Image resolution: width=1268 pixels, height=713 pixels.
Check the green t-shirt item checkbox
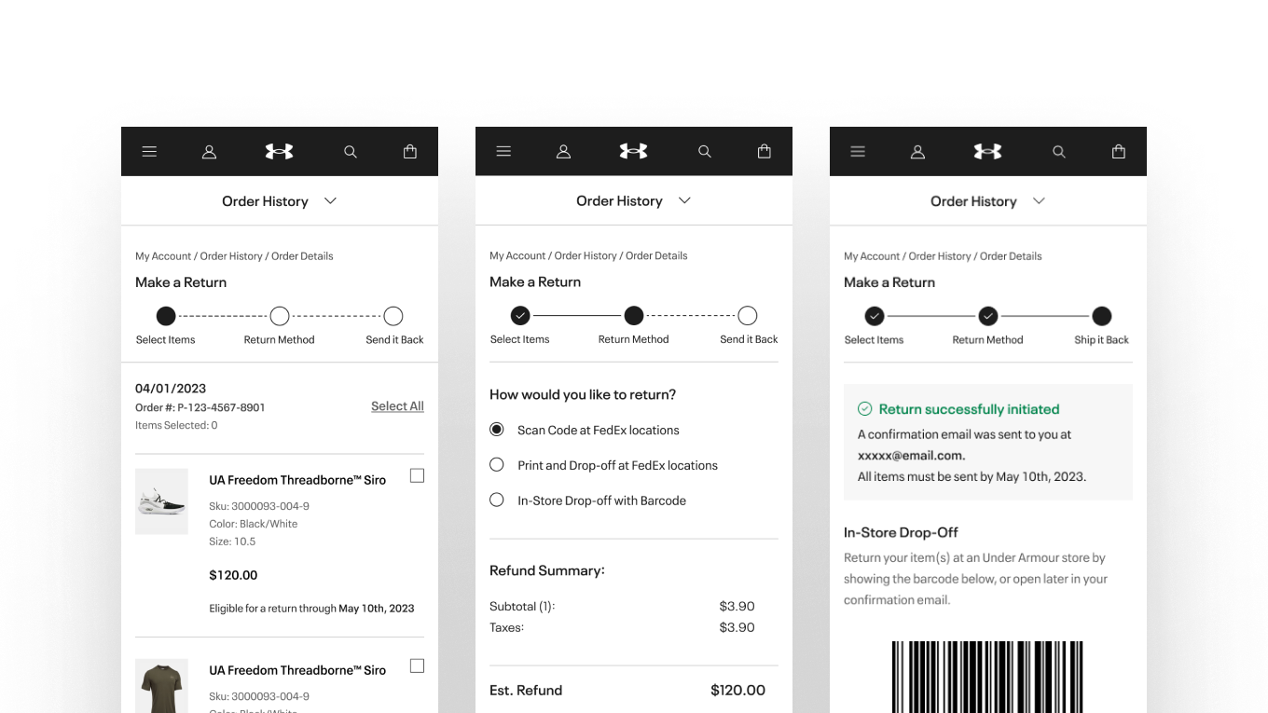click(x=417, y=665)
